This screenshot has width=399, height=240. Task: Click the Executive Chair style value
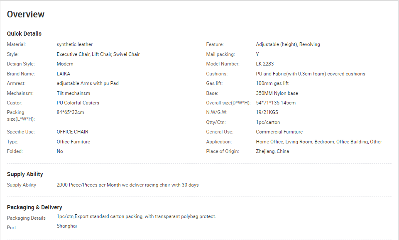[98, 54]
